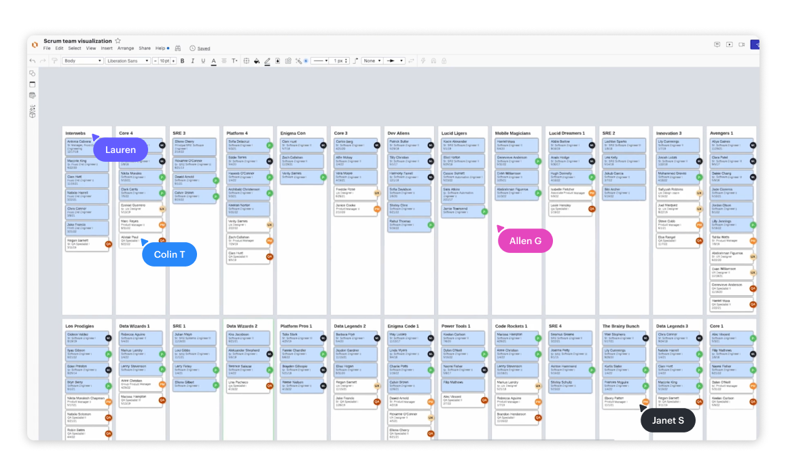Open the text color picker
Viewport: 788px width, 476px height.
click(x=213, y=61)
